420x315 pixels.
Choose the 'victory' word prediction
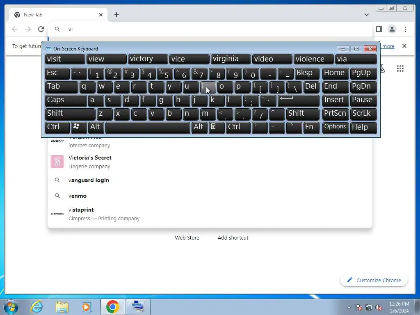pos(148,59)
